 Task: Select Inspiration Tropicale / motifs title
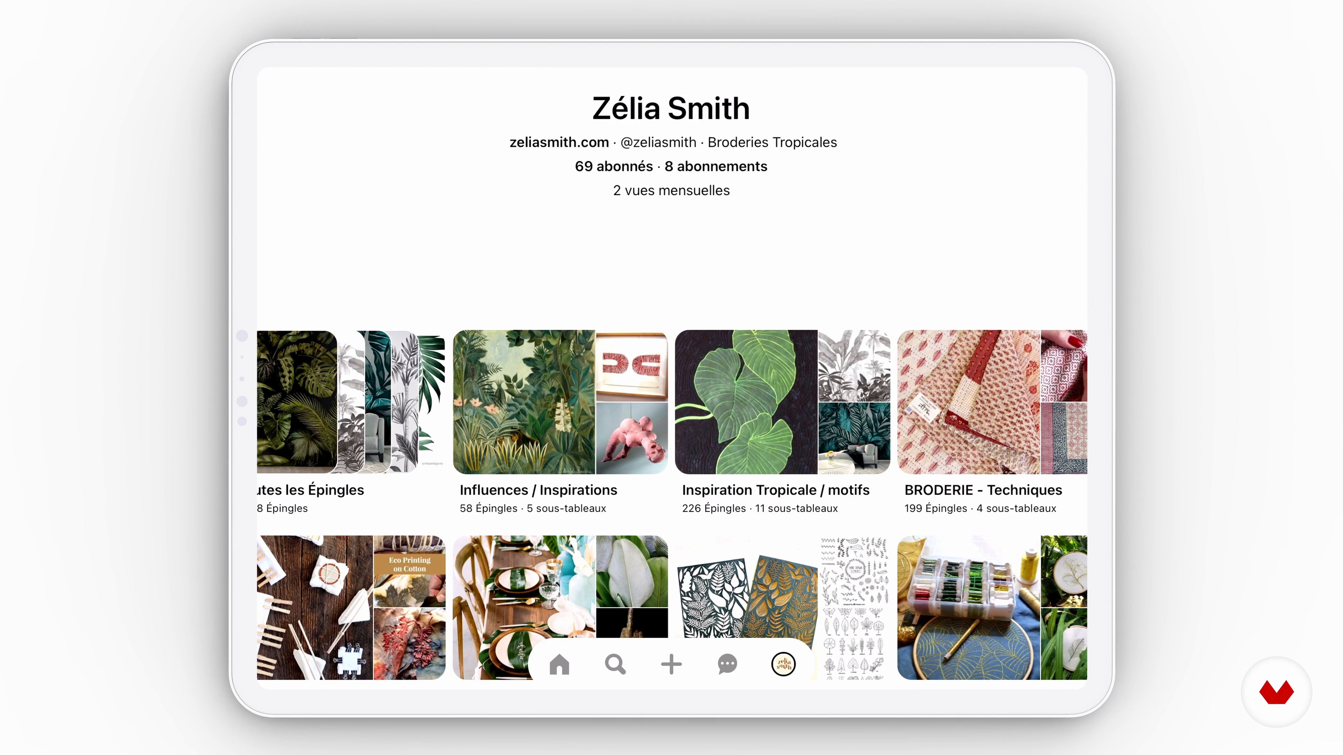(x=775, y=490)
